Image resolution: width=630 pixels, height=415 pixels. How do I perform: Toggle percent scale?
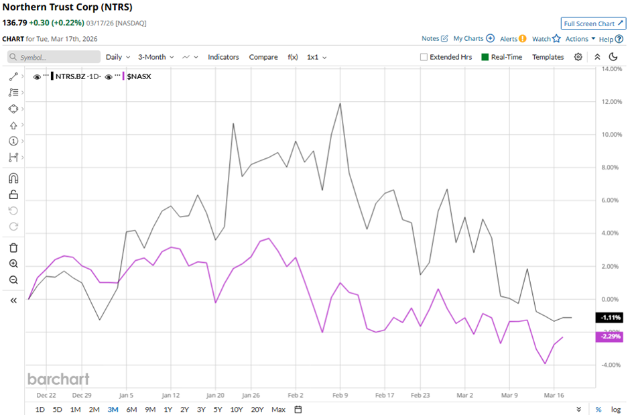tap(598, 410)
